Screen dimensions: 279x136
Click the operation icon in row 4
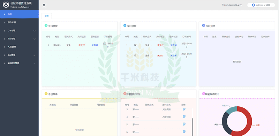tap(184, 116)
